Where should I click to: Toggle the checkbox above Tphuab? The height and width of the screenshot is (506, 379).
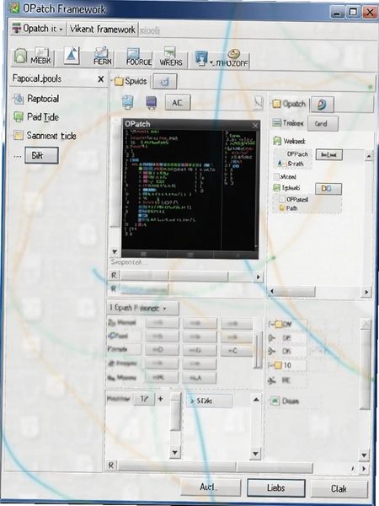pos(276,177)
